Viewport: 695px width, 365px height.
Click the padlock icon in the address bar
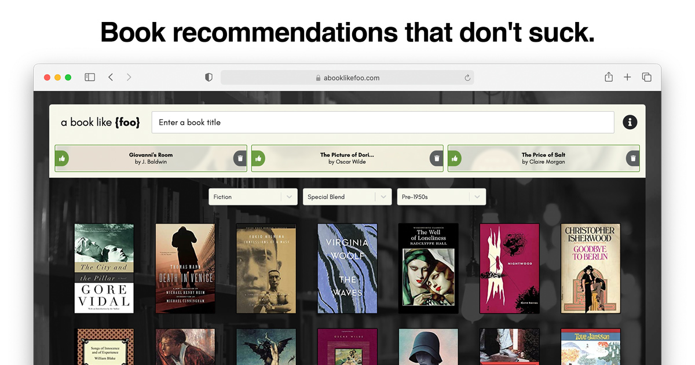click(318, 78)
